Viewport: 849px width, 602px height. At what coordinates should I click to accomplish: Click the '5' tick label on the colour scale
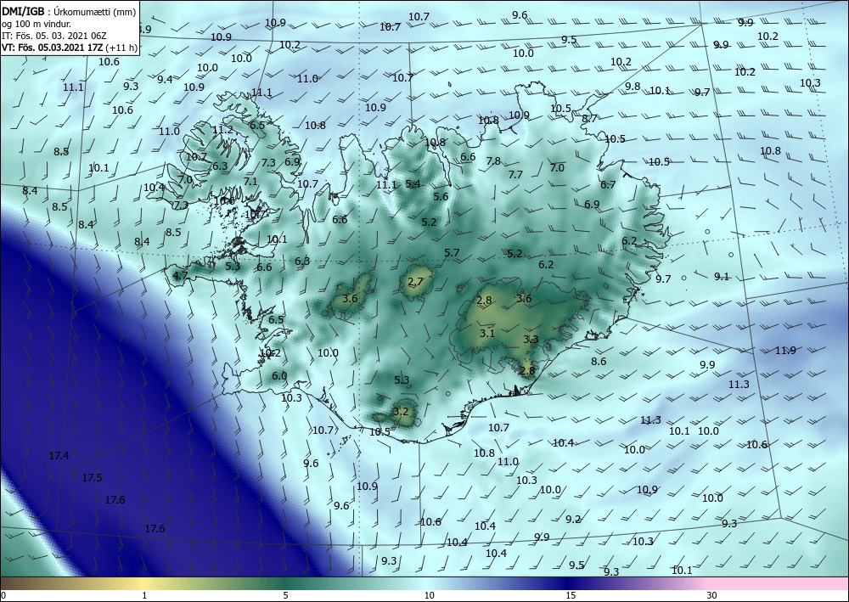[x=285, y=595]
